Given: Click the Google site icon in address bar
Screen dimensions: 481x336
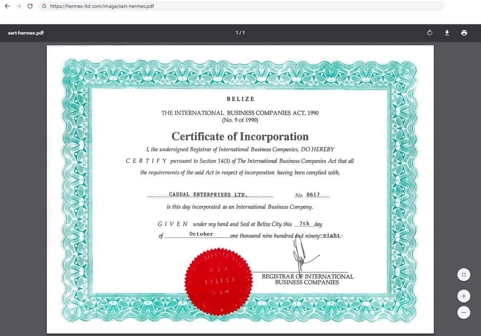Looking at the screenshot, I should (x=44, y=6).
